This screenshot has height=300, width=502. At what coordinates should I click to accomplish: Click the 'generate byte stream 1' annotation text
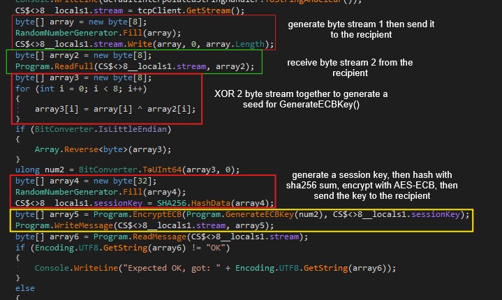[361, 29]
